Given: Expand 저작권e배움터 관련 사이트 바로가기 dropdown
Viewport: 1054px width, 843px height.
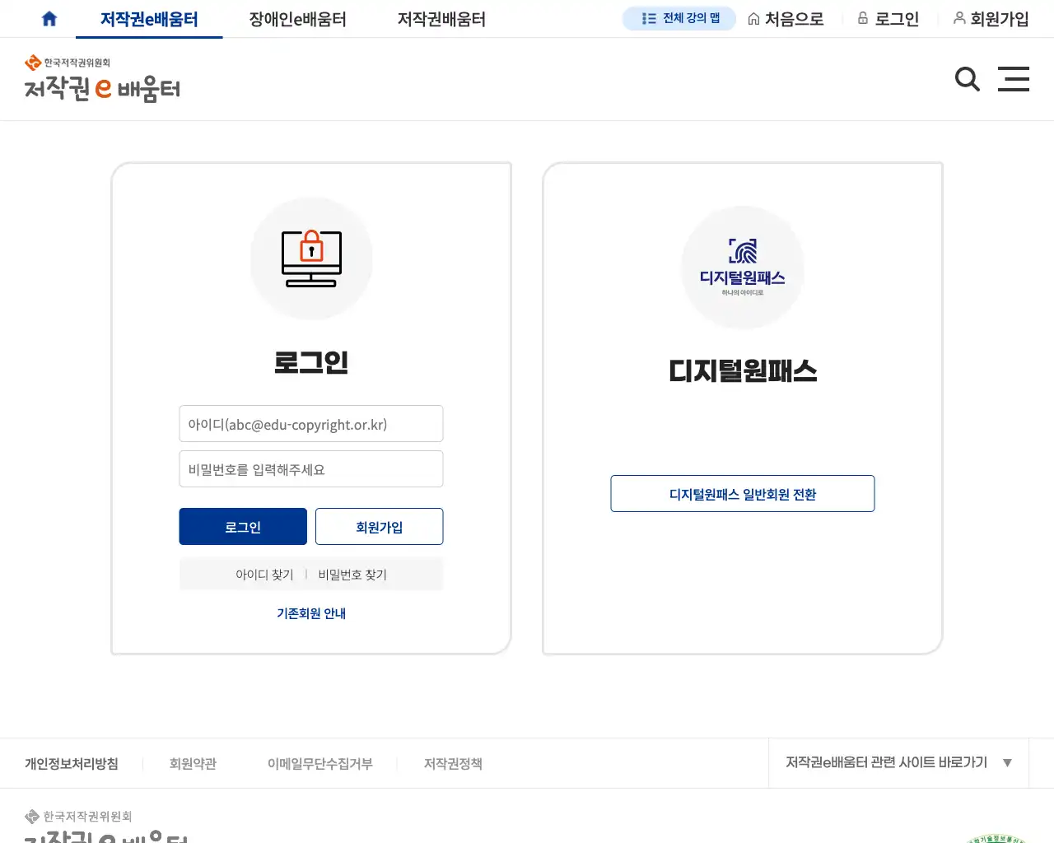Looking at the screenshot, I should [898, 763].
